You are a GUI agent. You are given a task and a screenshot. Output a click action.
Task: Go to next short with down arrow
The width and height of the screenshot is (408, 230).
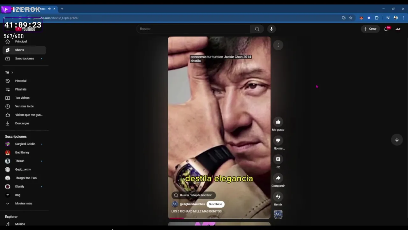(397, 140)
